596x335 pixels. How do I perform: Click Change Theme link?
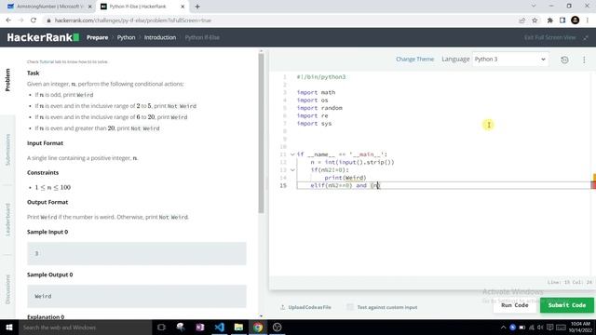tap(414, 60)
